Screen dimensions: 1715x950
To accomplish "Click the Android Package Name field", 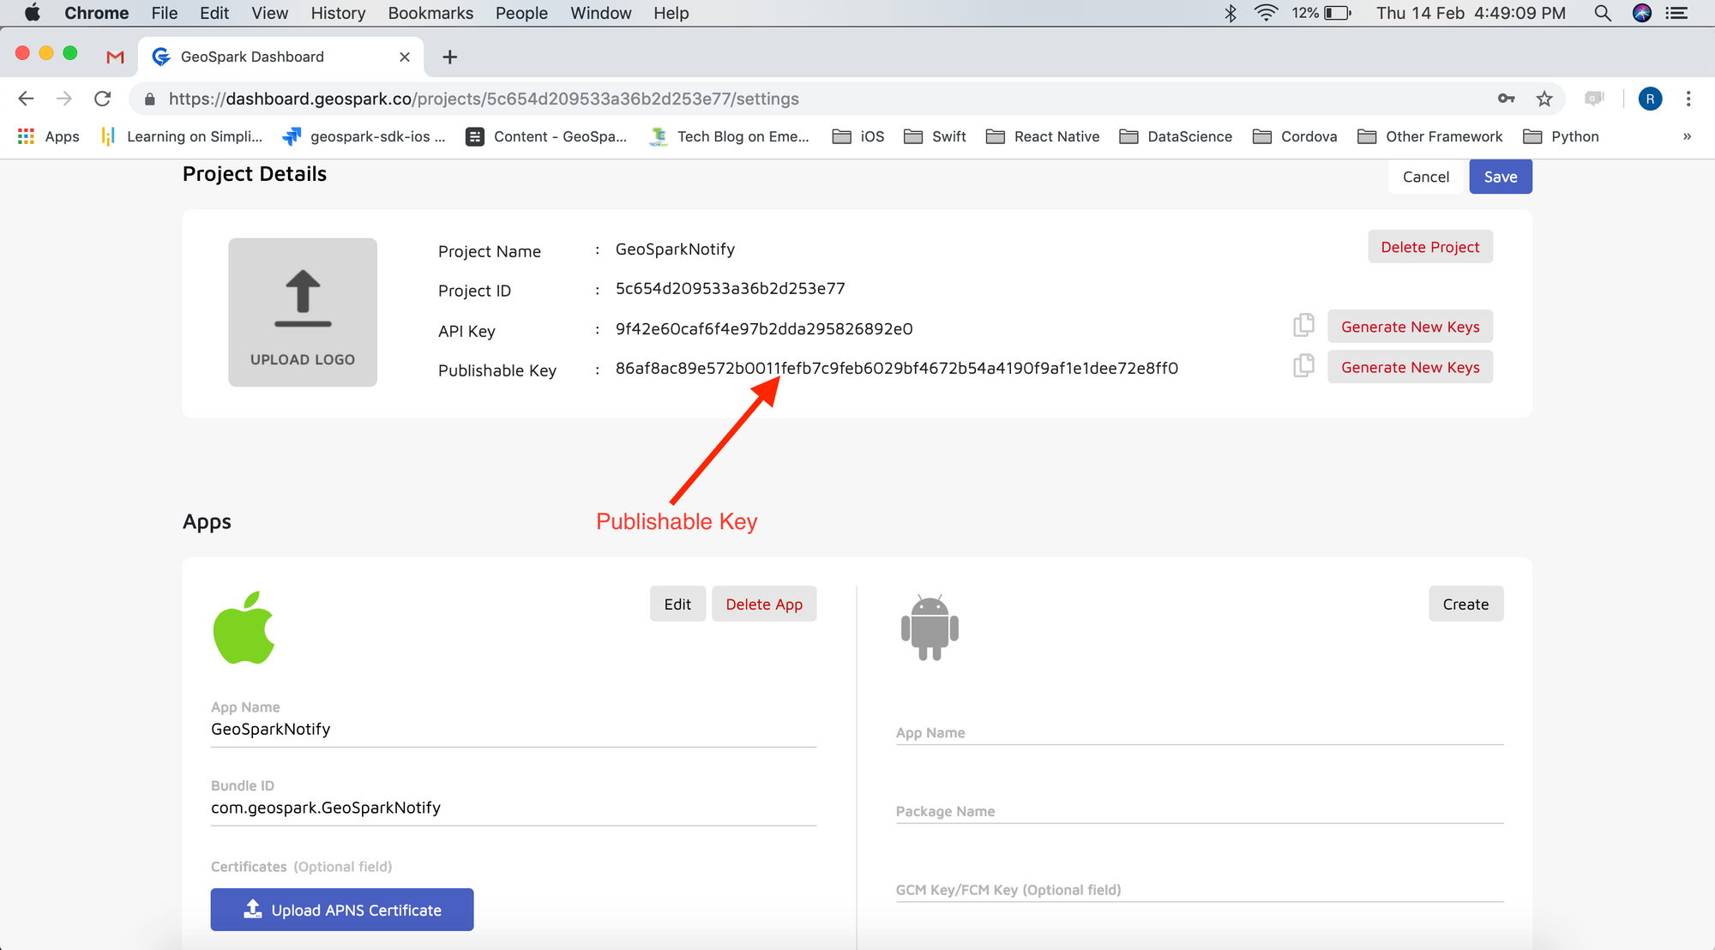I will click(x=1200, y=811).
